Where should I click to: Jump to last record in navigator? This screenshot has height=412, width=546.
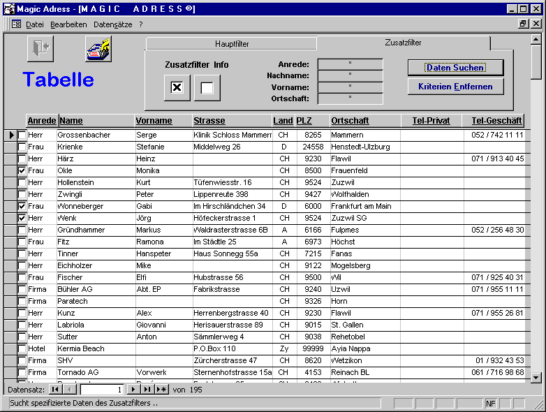(147, 389)
